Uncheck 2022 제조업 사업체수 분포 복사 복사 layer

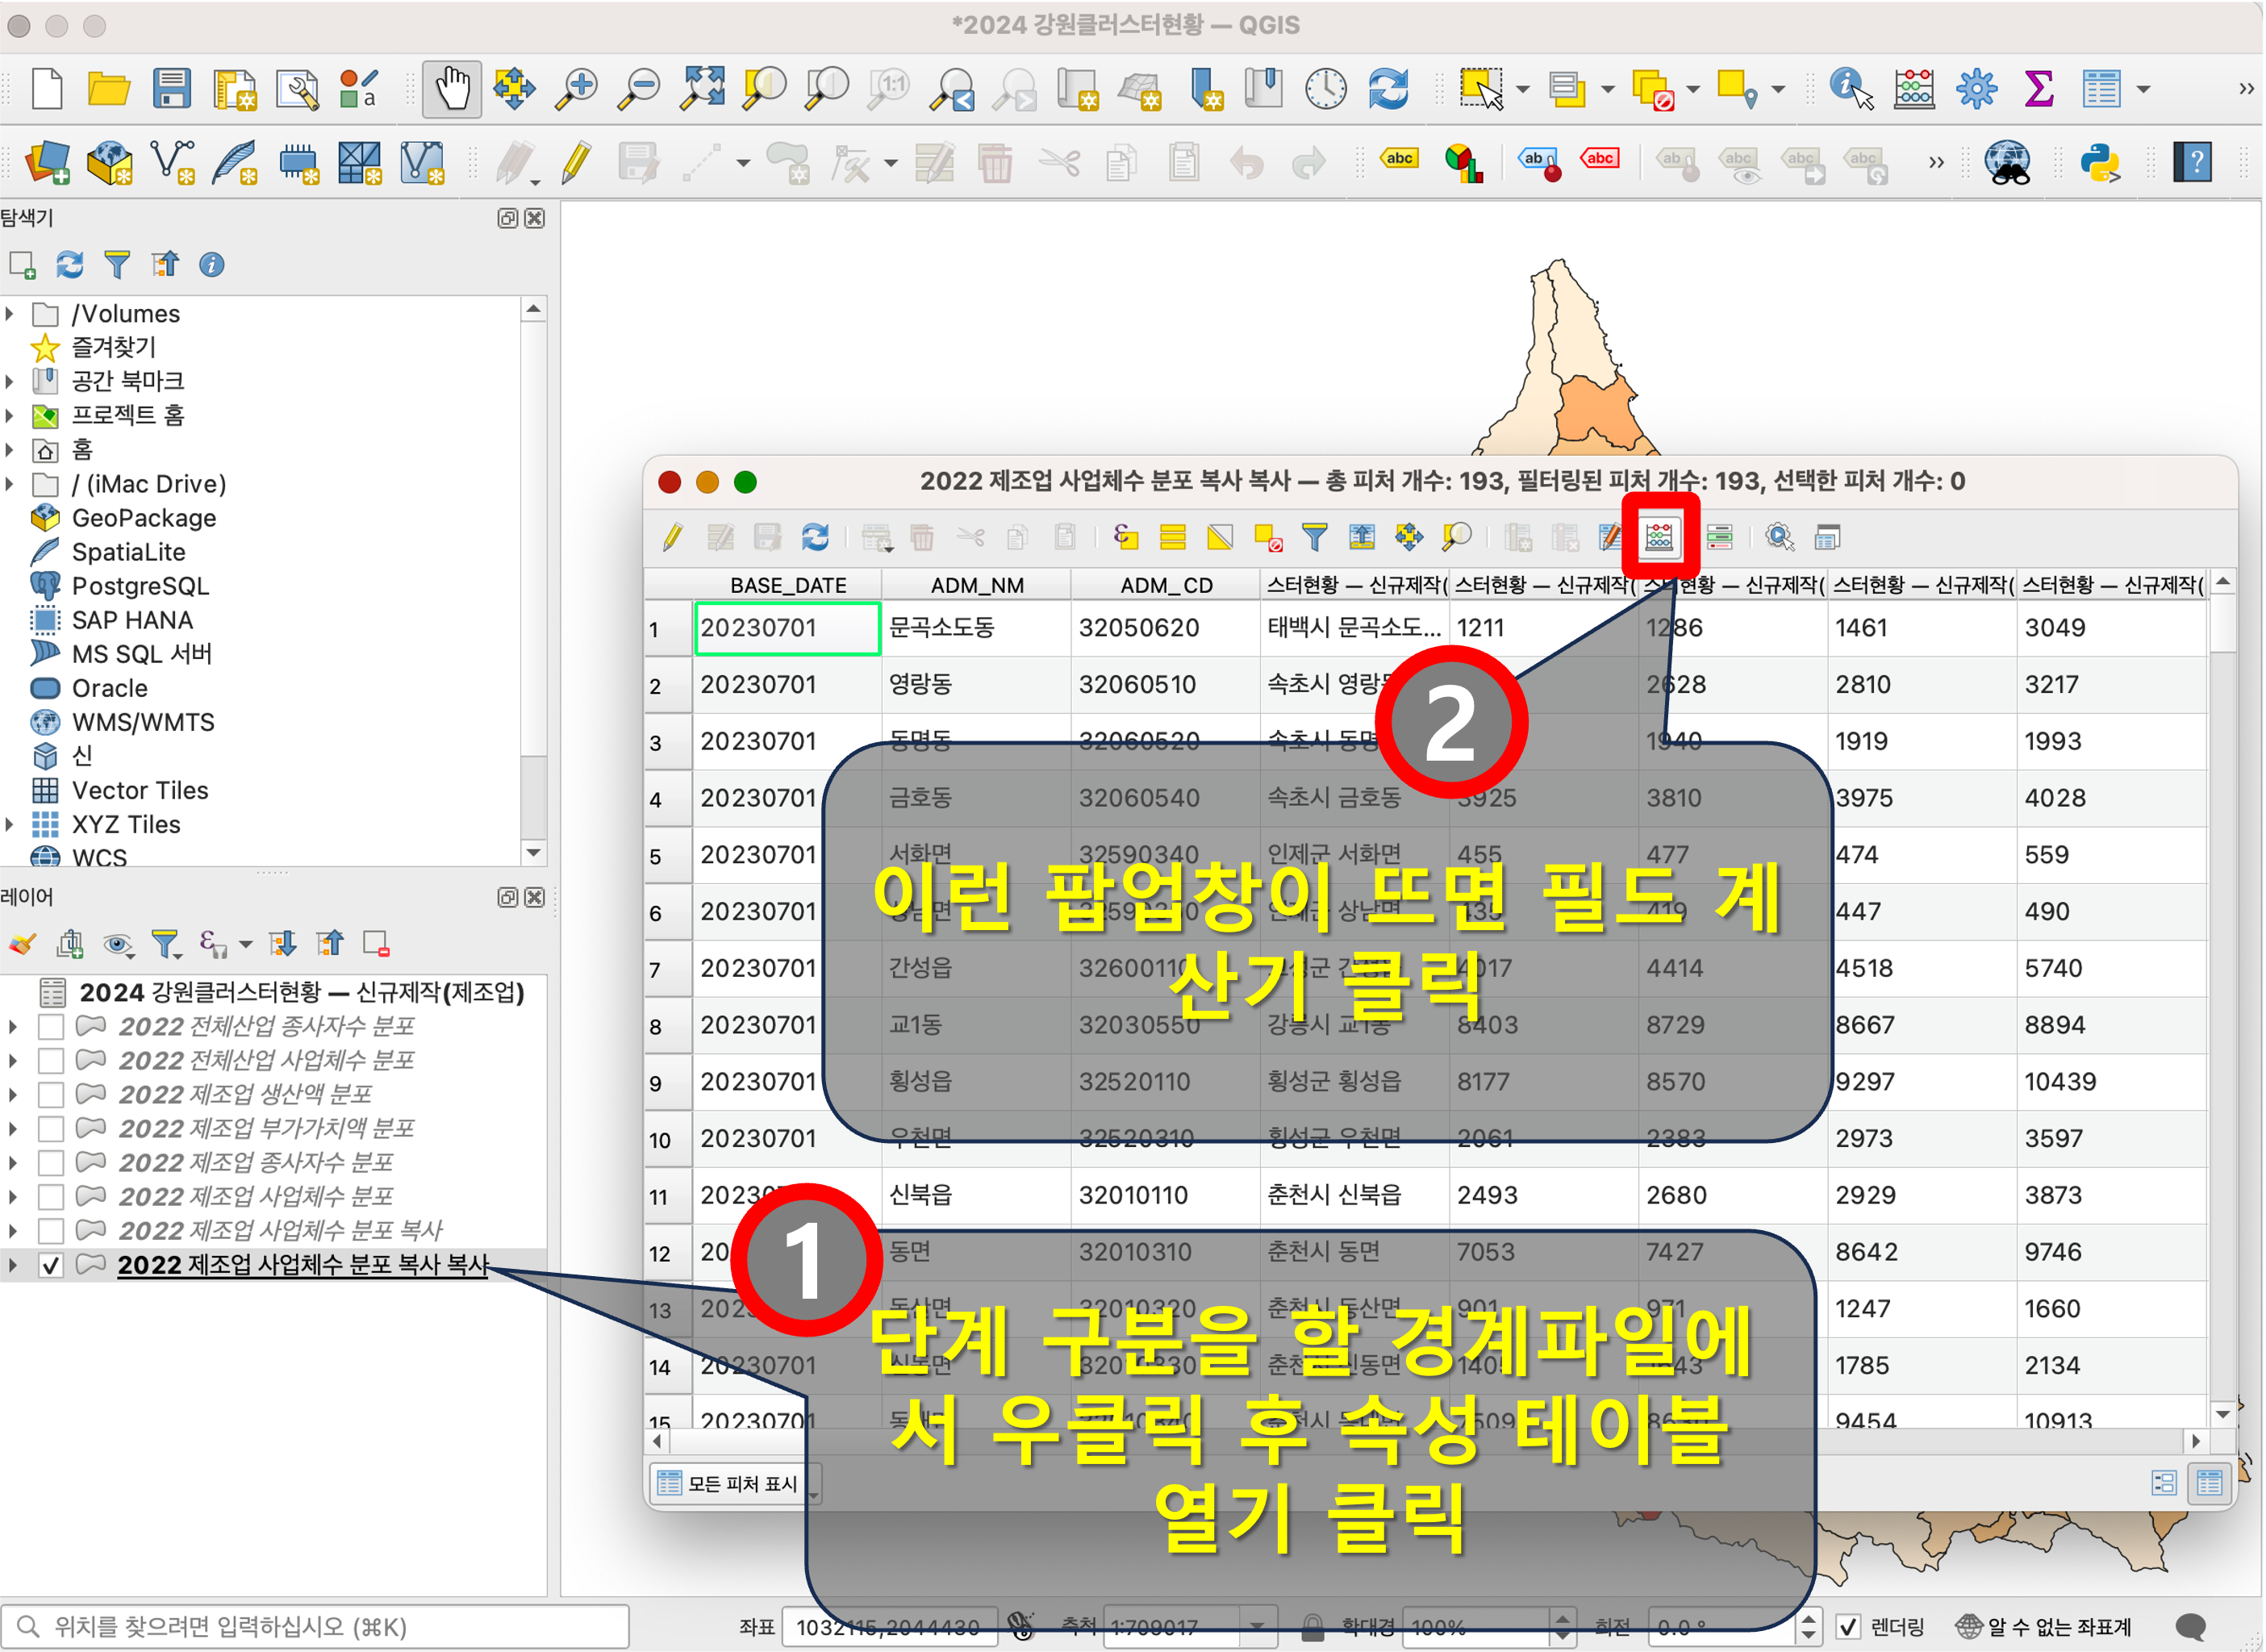(51, 1265)
